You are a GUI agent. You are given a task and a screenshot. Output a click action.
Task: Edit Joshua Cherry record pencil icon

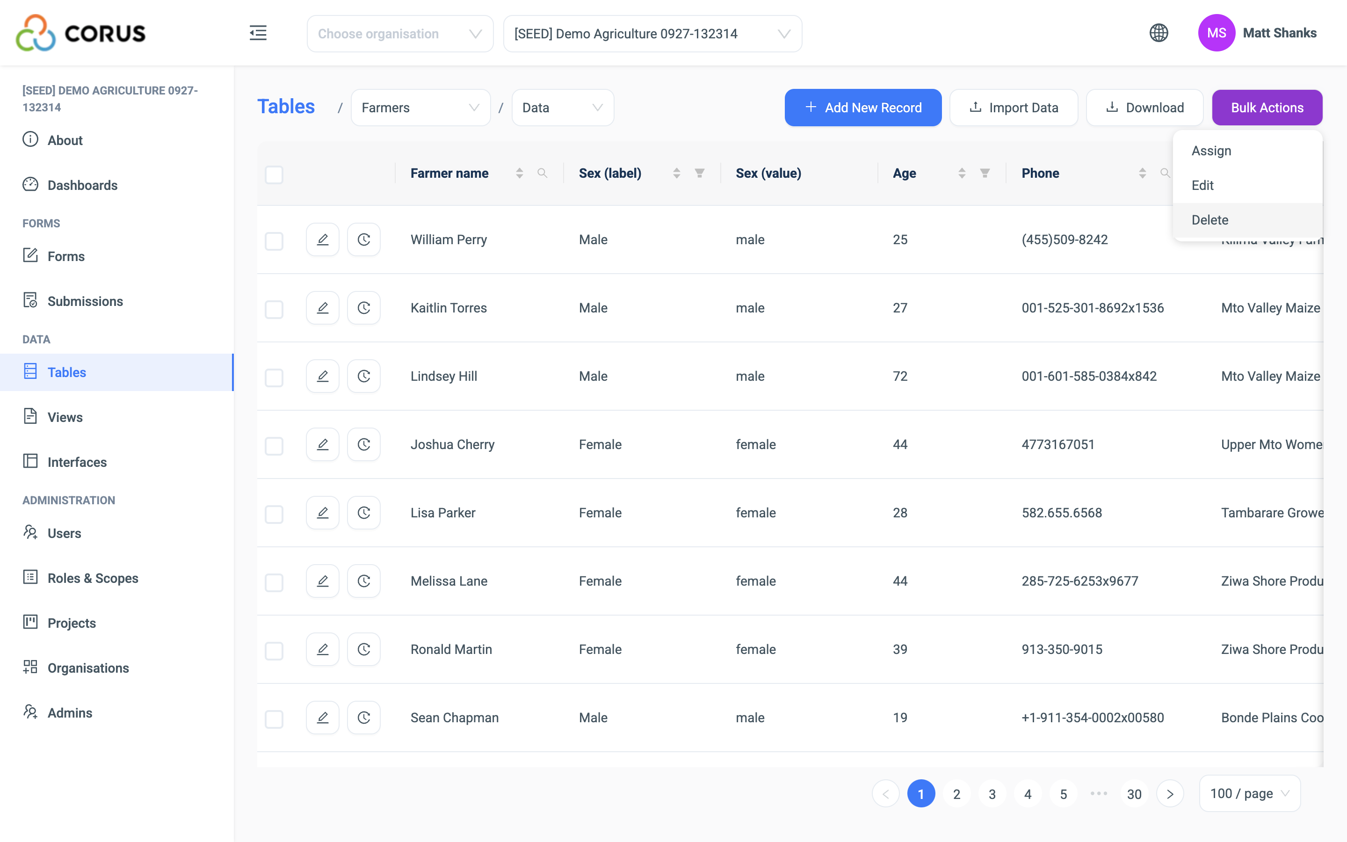pos(322,444)
